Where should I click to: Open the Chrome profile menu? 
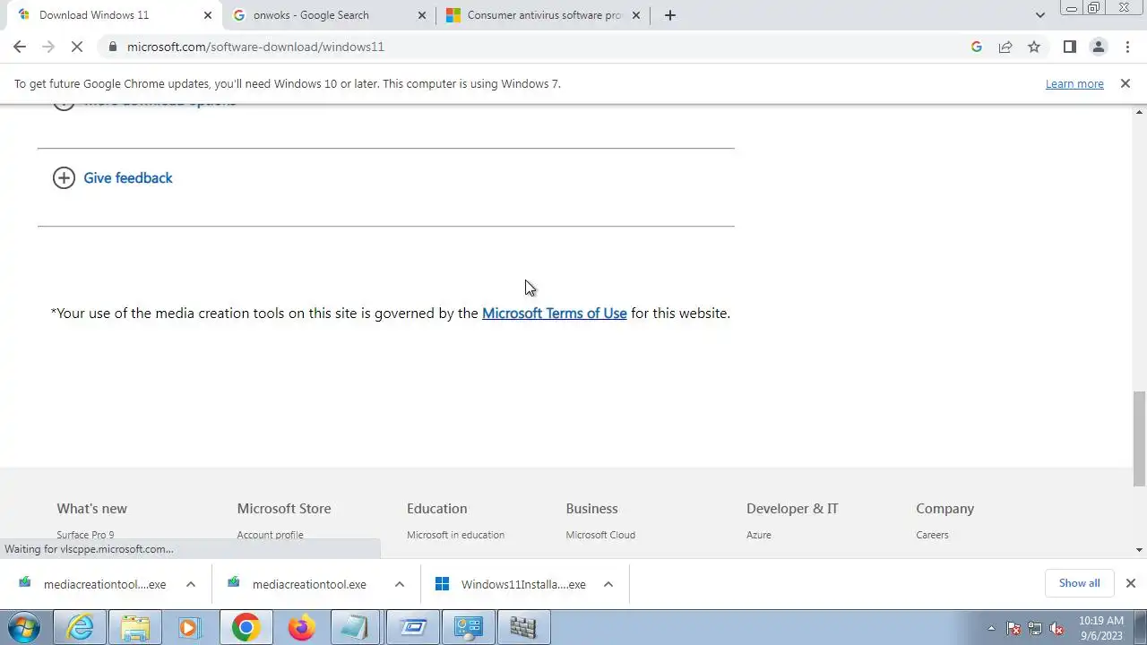[1098, 47]
